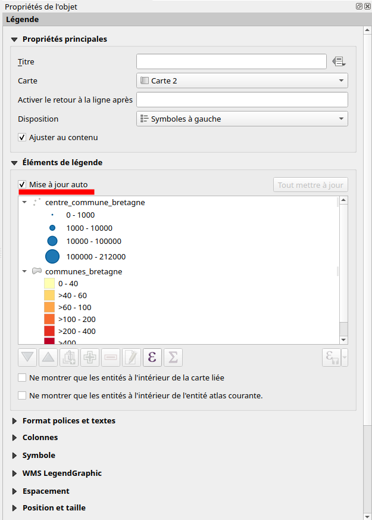Click the pencil edit legend item icon
This screenshot has width=372, height=520.
132,357
